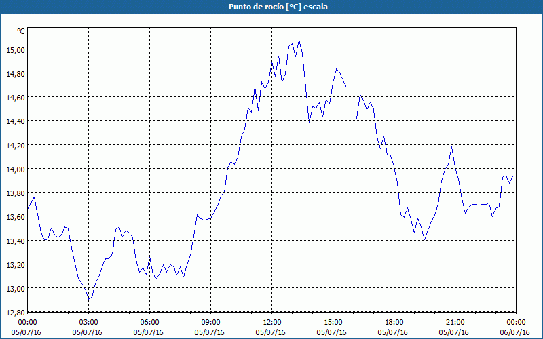Viewport: 543px width, 339px height.
Task: Click the 14,80 y-axis value
Action: [16, 74]
